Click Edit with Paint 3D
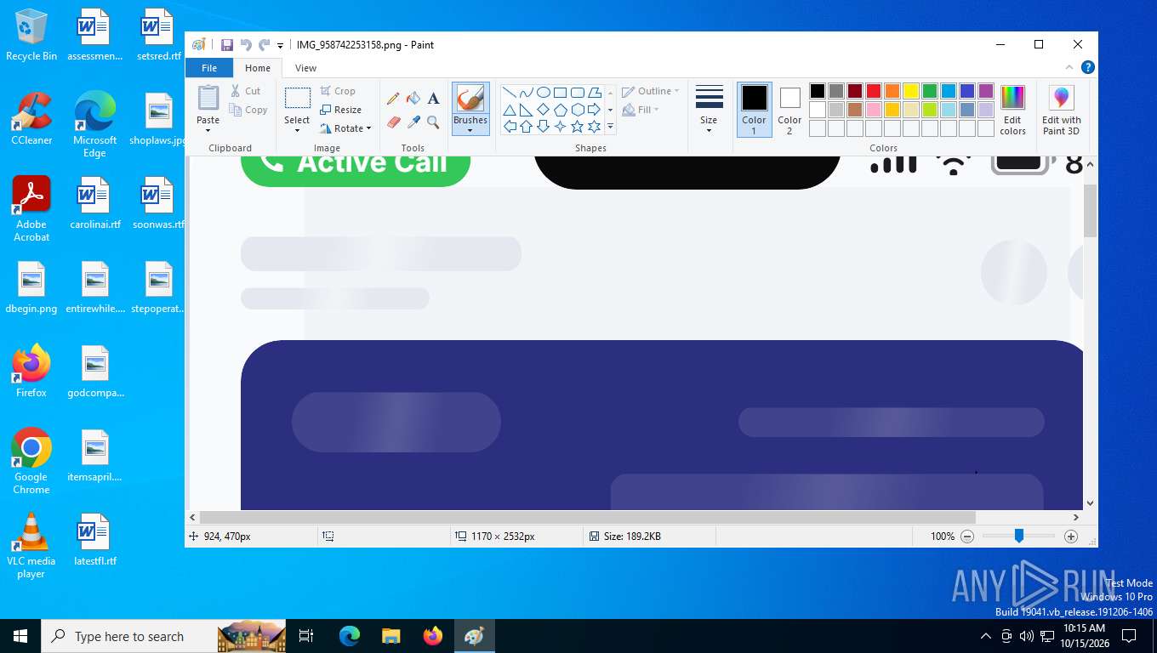 coord(1061,110)
